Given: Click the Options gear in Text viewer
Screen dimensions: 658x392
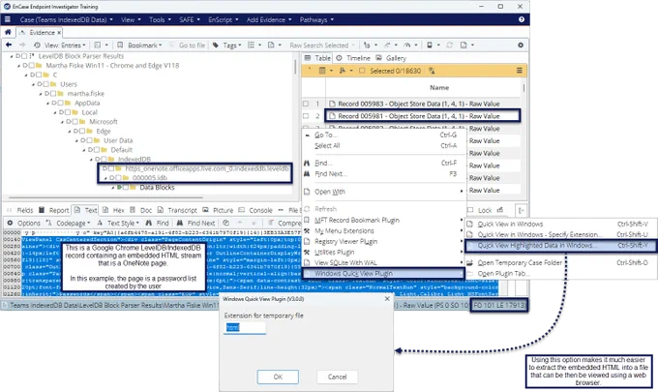Looking at the screenshot, I should coord(10,223).
